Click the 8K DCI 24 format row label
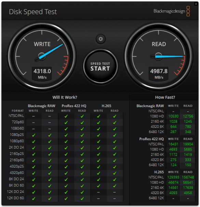 click(16, 179)
